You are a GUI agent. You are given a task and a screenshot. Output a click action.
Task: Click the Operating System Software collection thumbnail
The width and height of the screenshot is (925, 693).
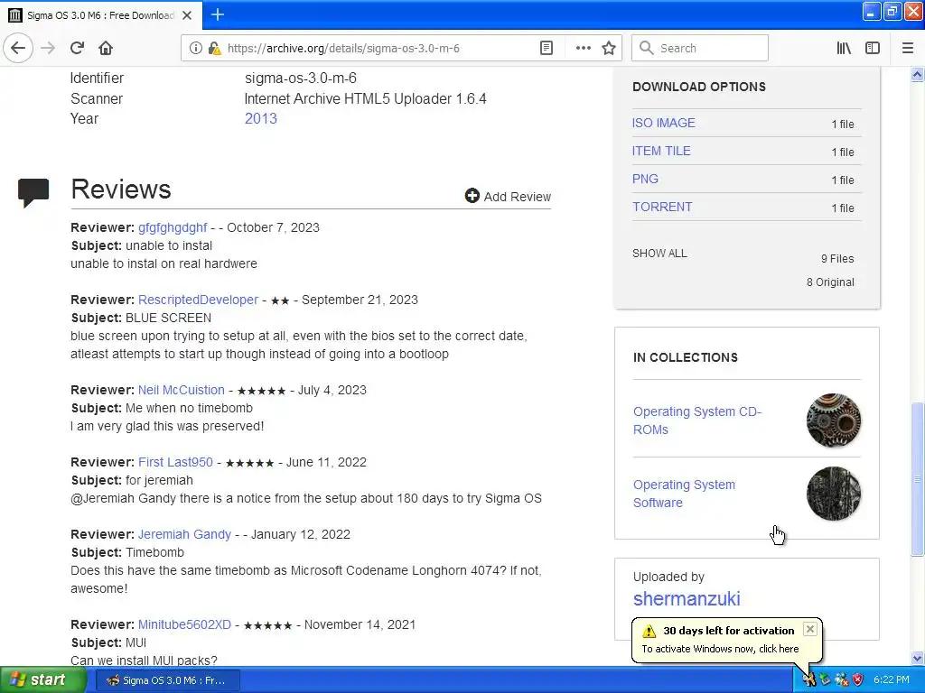click(x=833, y=494)
